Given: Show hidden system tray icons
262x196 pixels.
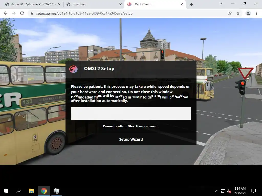Looking at the screenshot, I should point(216,191).
